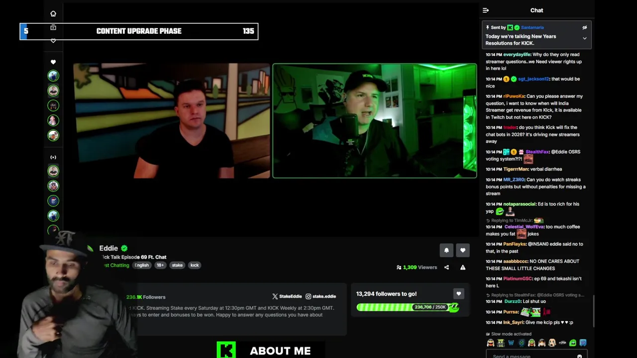Click the chat panel scrollbar

(x=593, y=311)
